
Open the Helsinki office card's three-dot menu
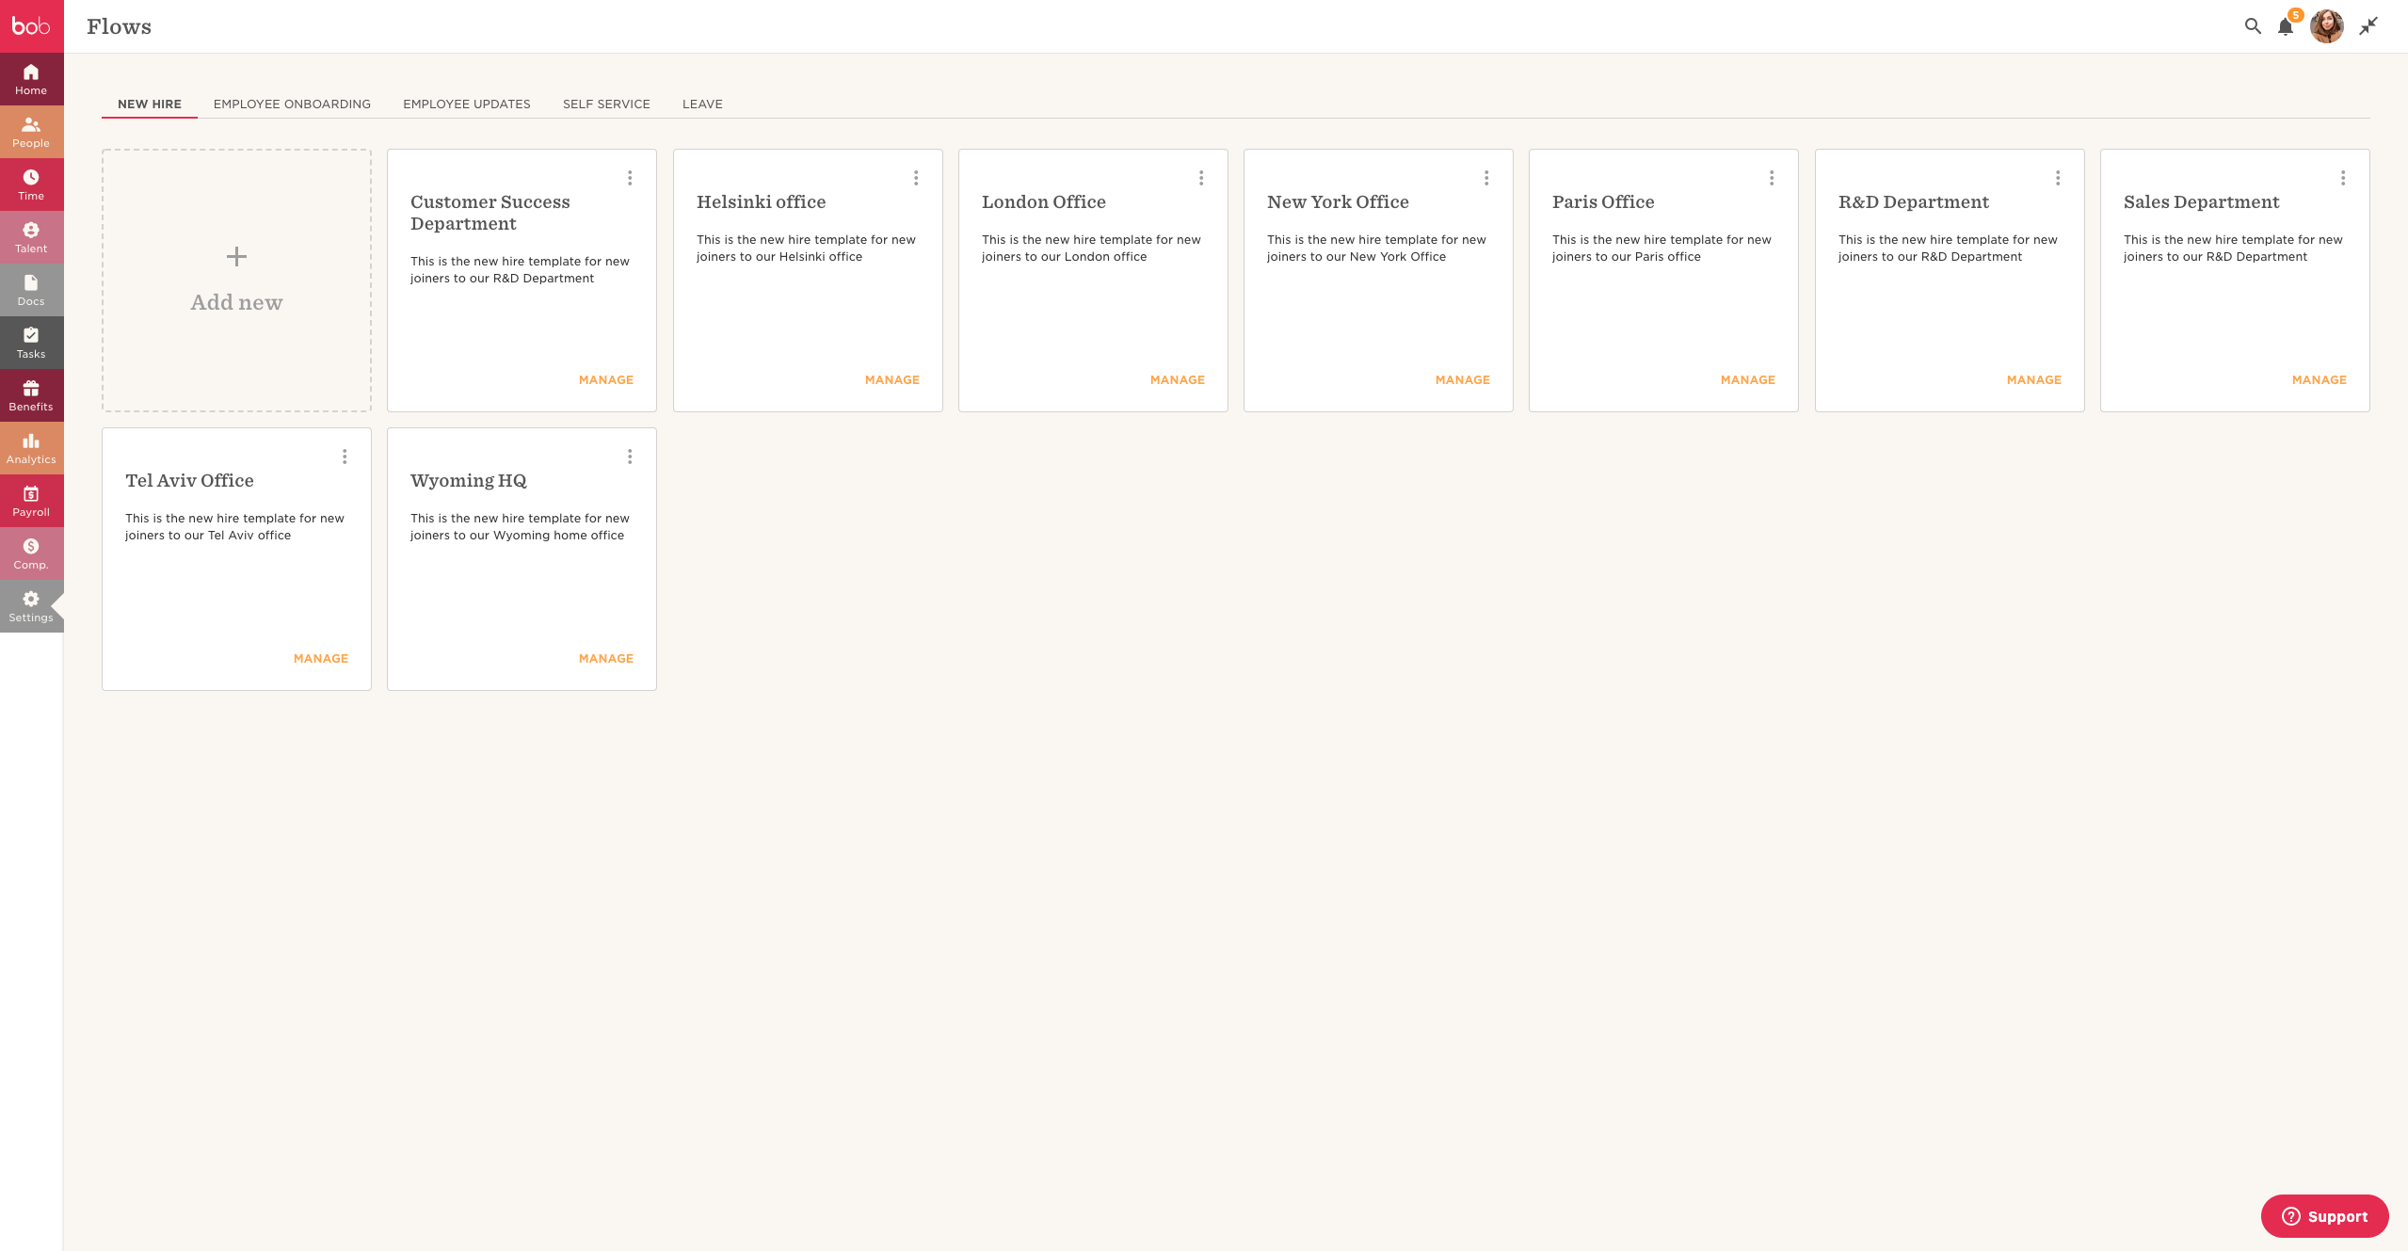click(x=915, y=178)
